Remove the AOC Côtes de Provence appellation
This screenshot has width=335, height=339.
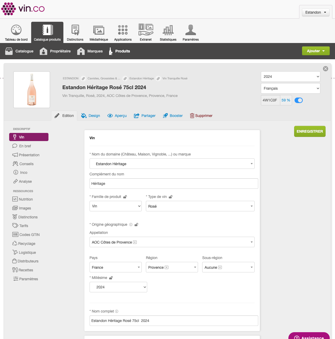click(x=135, y=242)
